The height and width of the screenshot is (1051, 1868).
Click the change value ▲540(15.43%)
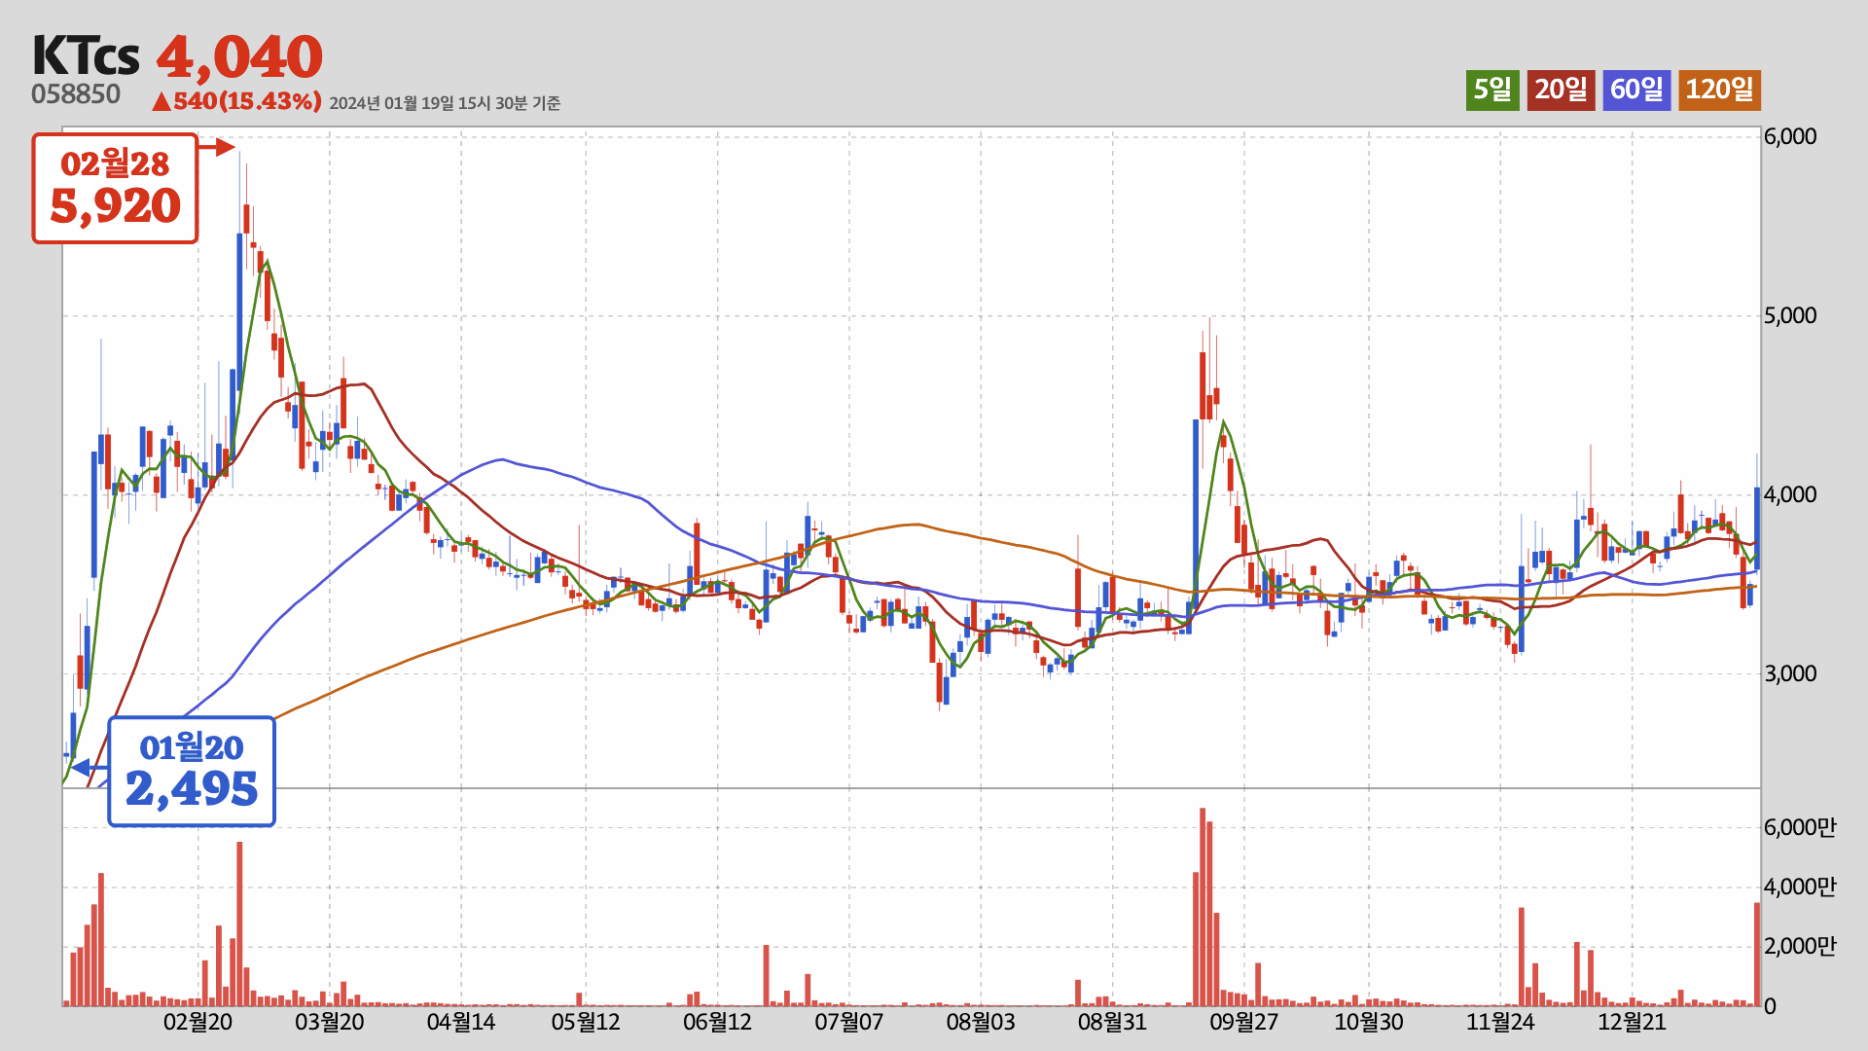point(236,101)
